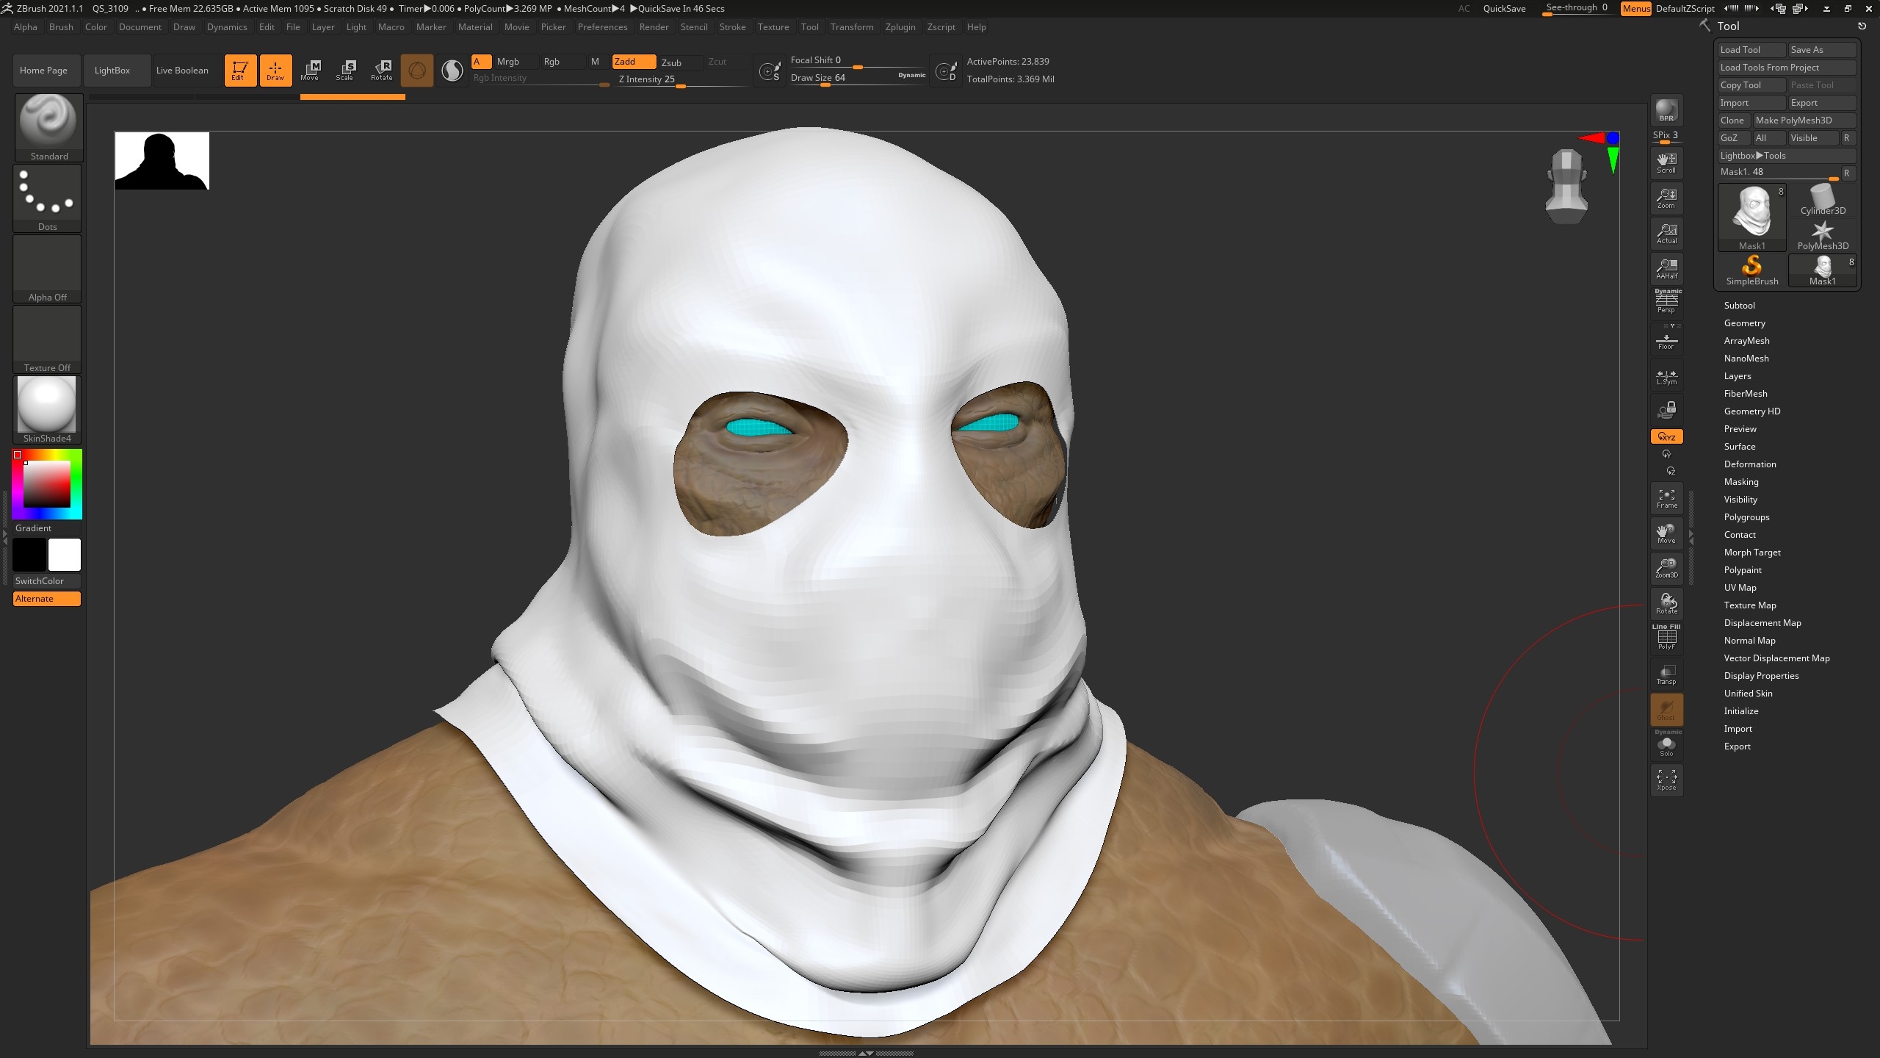Toggle Solo mode
1880x1058 pixels.
[1667, 744]
